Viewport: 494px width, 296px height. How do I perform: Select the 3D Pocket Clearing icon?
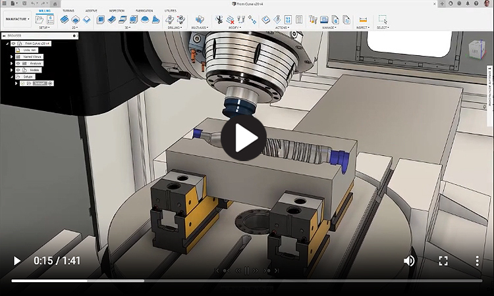[x=111, y=20]
